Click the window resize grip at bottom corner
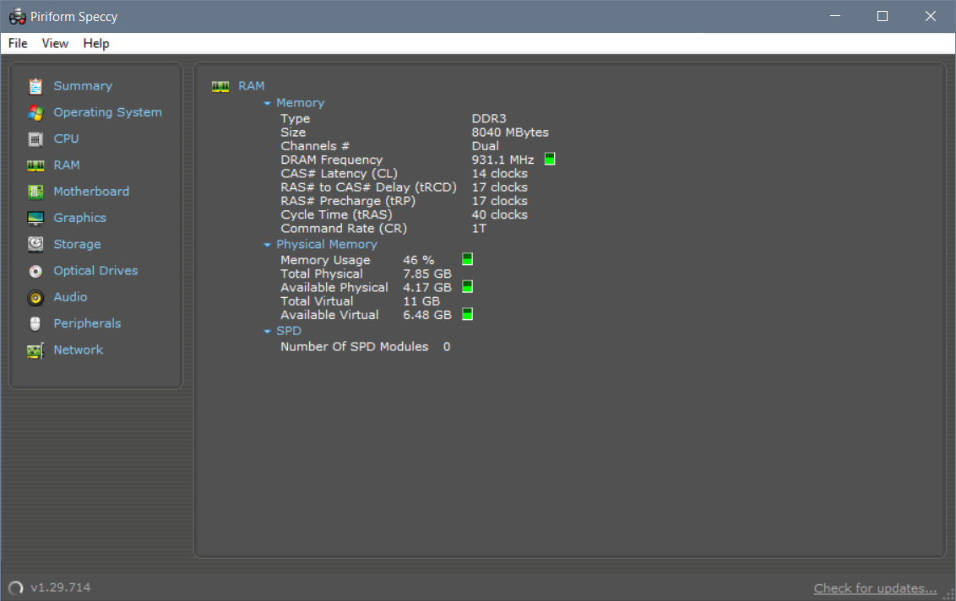 [948, 594]
